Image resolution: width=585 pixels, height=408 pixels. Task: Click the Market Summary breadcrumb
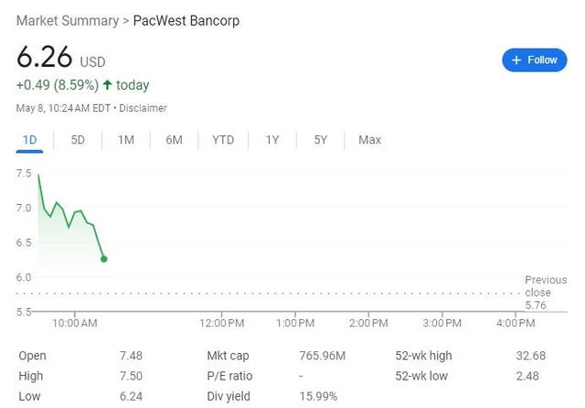[67, 20]
